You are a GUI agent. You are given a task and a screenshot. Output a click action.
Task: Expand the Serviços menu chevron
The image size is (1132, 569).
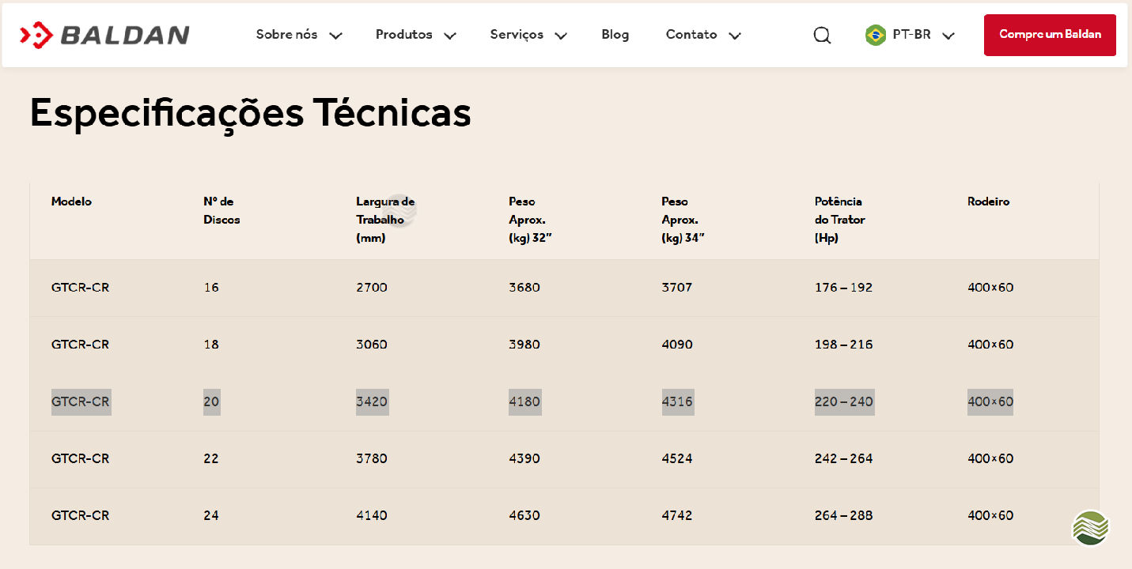(x=561, y=36)
